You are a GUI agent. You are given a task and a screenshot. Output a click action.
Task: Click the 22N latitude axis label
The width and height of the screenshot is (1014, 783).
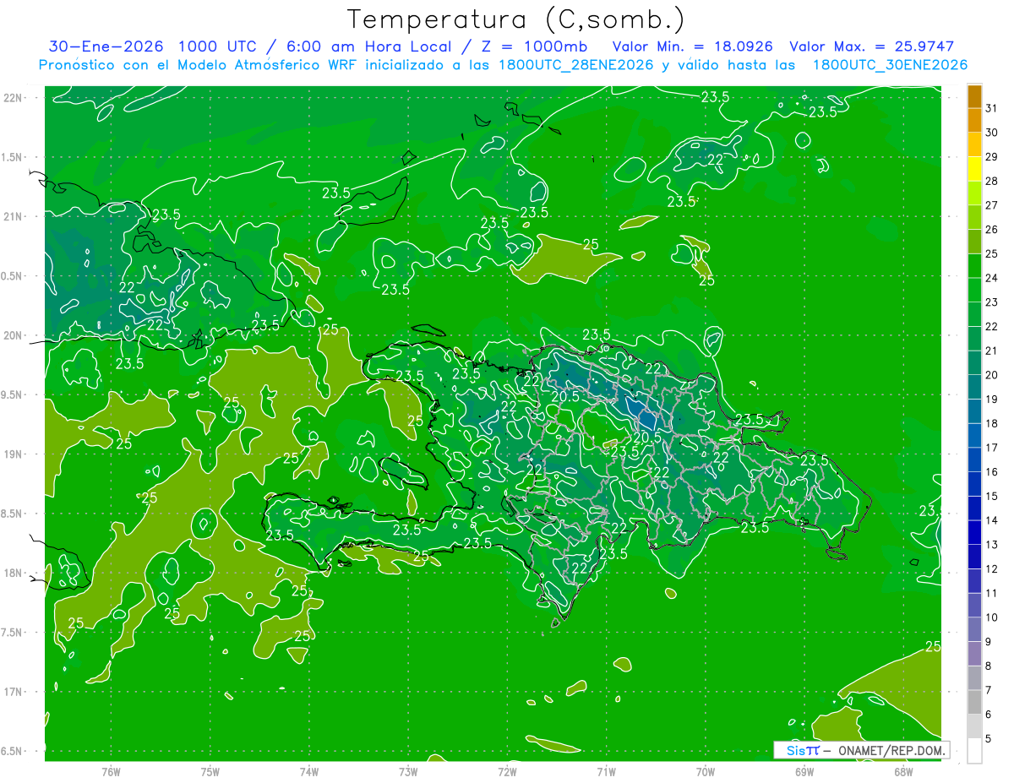click(13, 98)
